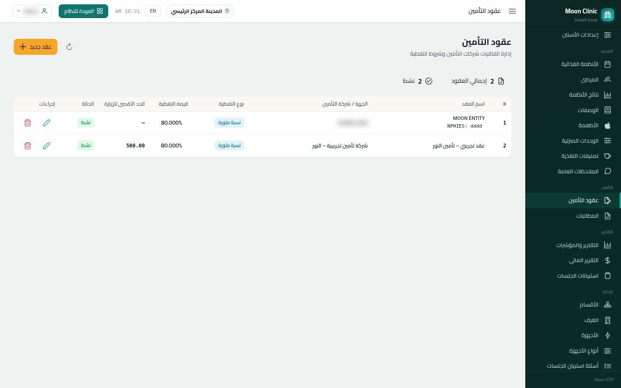The height and width of the screenshot is (388, 621).
Task: Click the الأقسام organization icon
Action: (608, 305)
